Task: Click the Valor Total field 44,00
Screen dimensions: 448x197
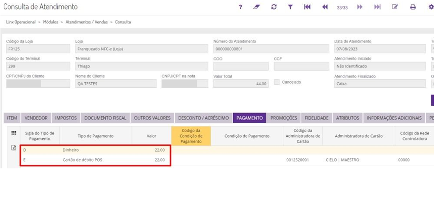Action: point(241,84)
